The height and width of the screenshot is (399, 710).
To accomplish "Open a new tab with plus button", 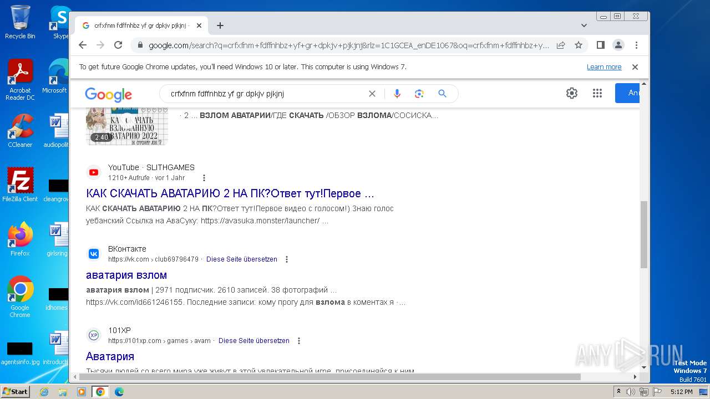I will click(220, 25).
